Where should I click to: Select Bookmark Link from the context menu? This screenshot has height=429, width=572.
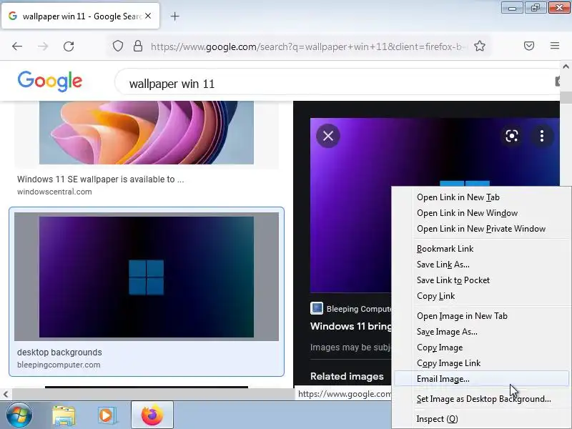[445, 249]
